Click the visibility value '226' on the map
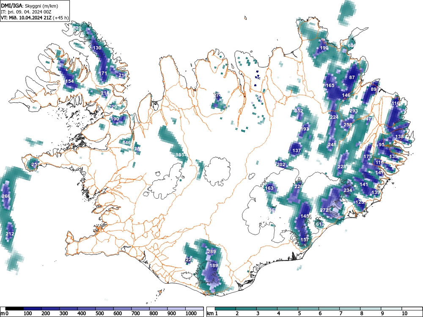Screen dimensions: 423x317 (x=299, y=186)
